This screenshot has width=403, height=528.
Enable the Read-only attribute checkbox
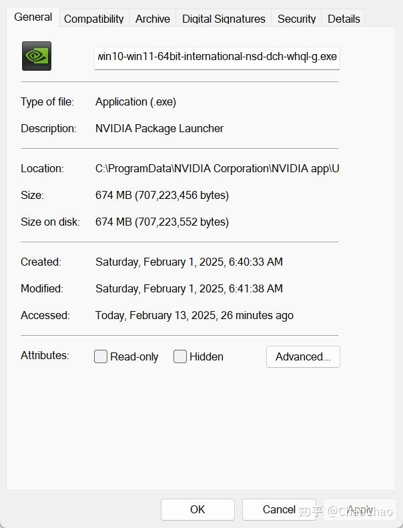pos(101,356)
